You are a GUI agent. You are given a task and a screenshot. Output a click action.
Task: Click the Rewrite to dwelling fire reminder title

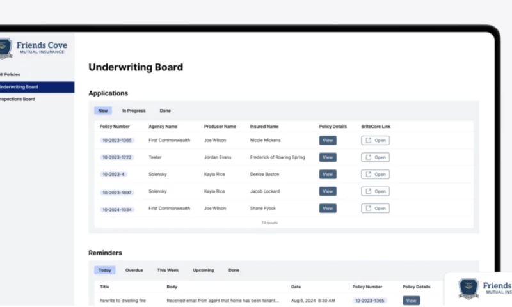(x=123, y=301)
